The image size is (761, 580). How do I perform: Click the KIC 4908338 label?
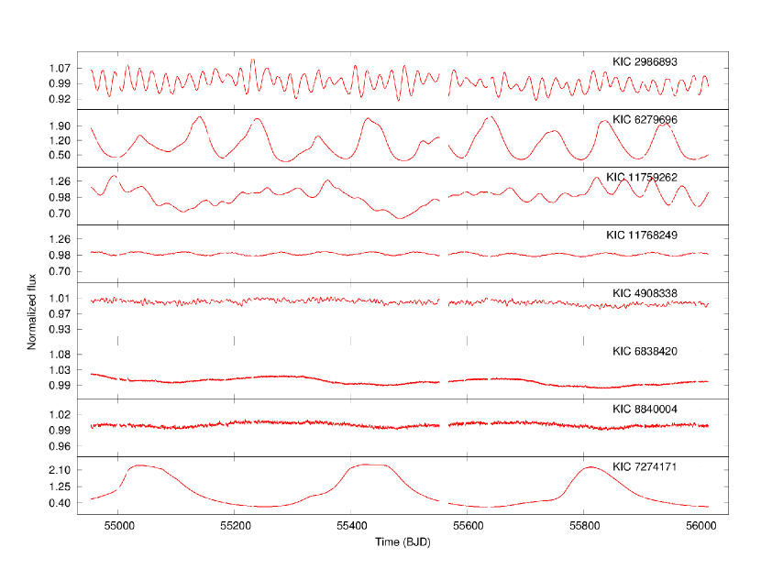[x=645, y=293]
